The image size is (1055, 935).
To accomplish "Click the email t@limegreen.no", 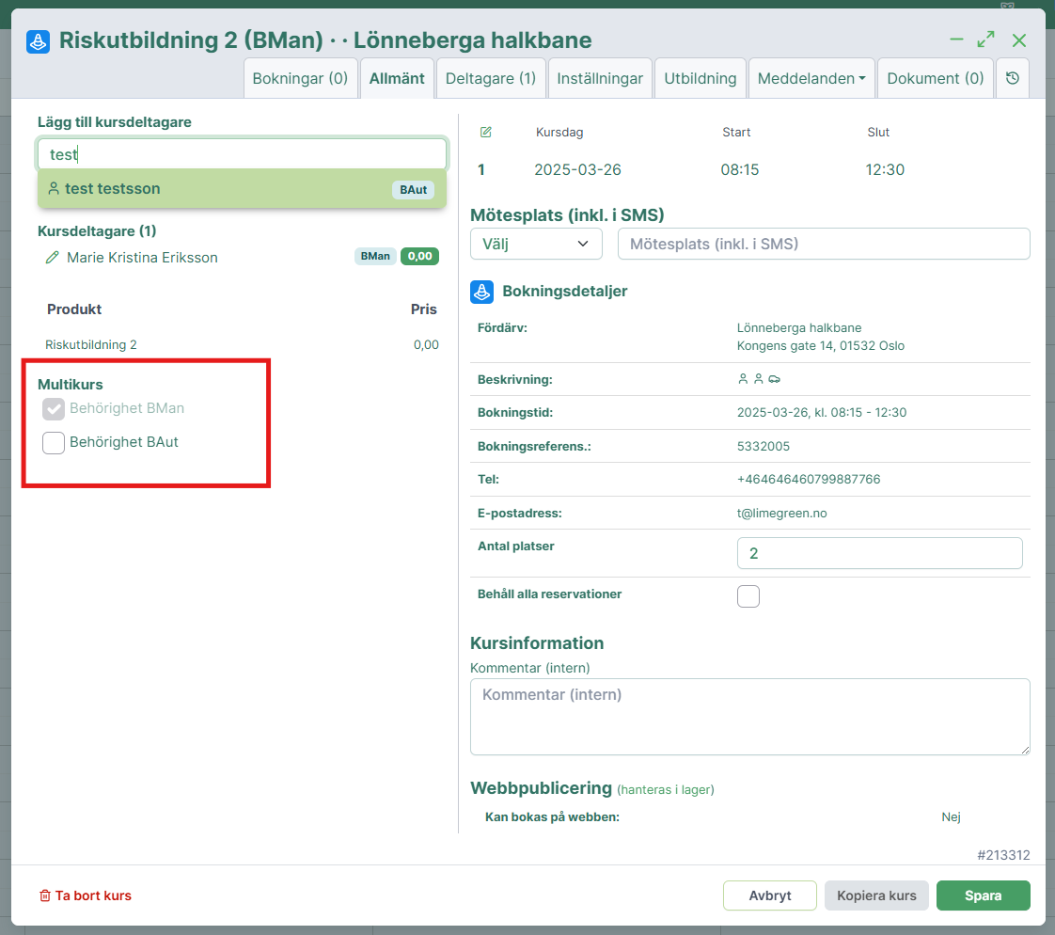I will point(781,513).
